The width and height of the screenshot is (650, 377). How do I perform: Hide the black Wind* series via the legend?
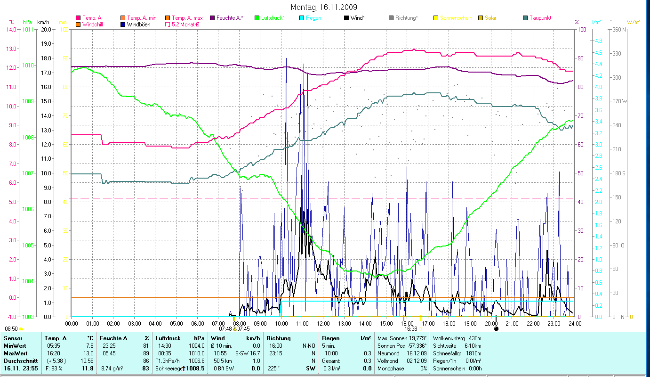click(346, 18)
